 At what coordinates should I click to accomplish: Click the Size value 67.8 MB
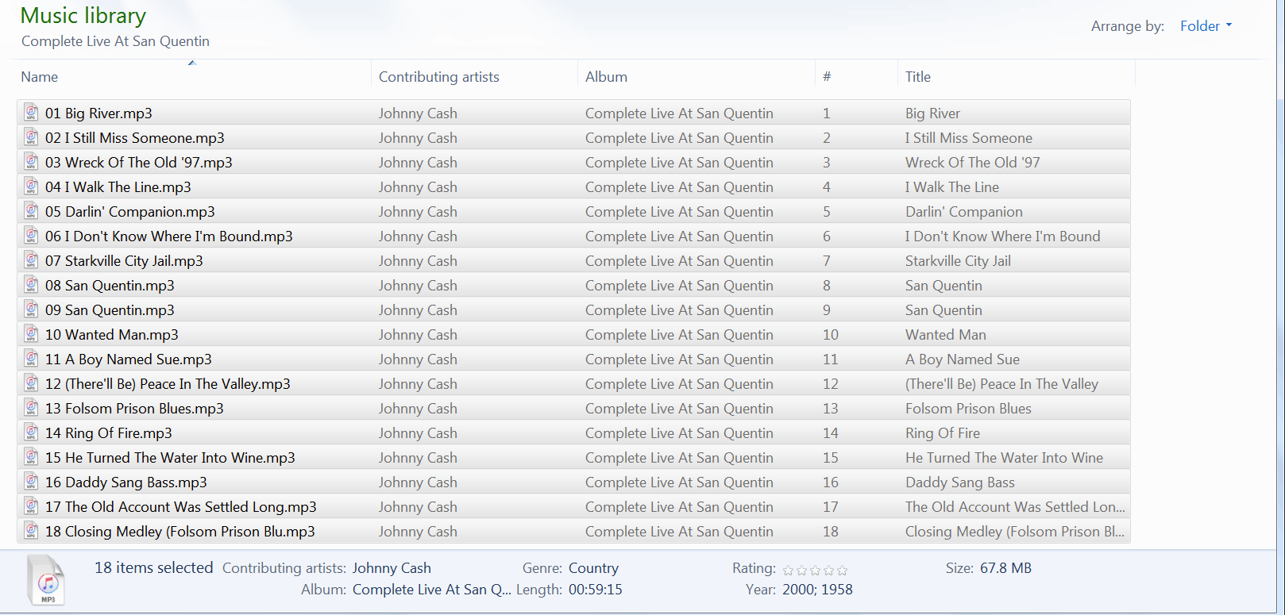coord(1005,568)
